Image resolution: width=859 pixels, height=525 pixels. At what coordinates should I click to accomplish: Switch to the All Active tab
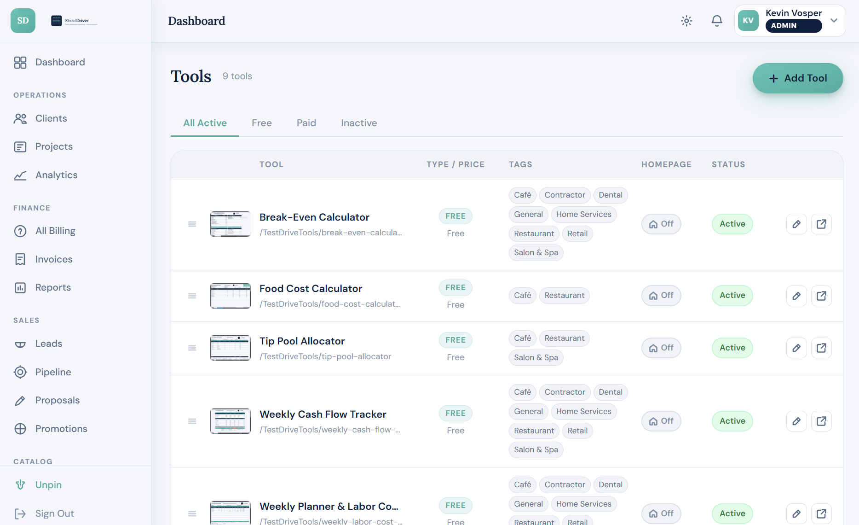point(205,123)
